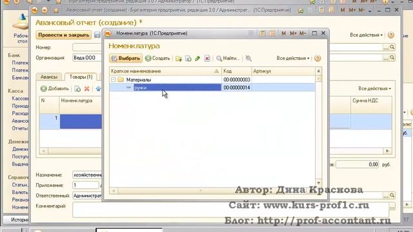Click the Код column header

[x=237, y=71]
